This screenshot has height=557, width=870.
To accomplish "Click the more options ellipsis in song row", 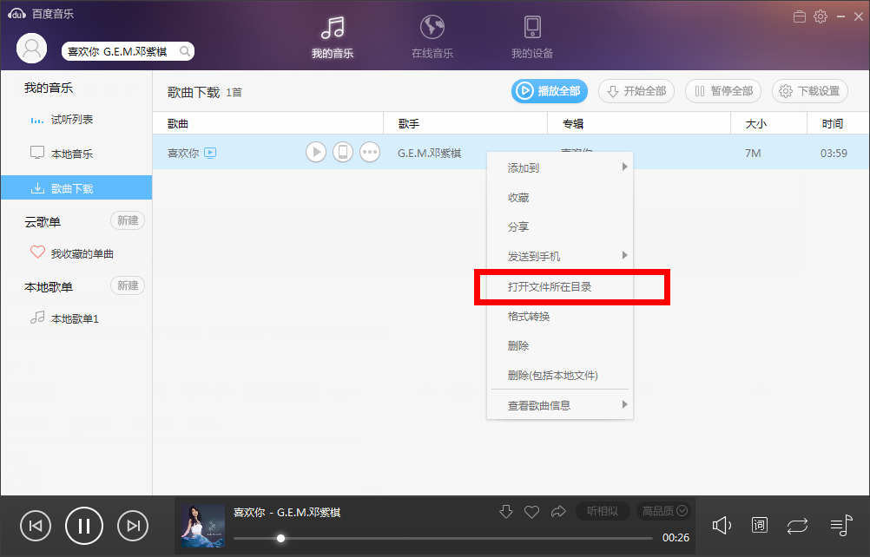I will pyautogui.click(x=370, y=152).
